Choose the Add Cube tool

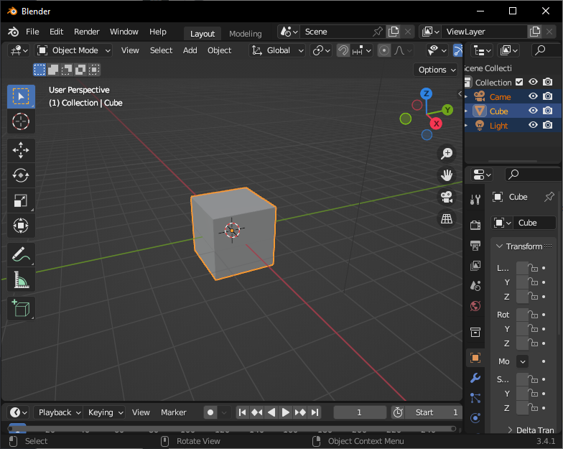[x=21, y=309]
